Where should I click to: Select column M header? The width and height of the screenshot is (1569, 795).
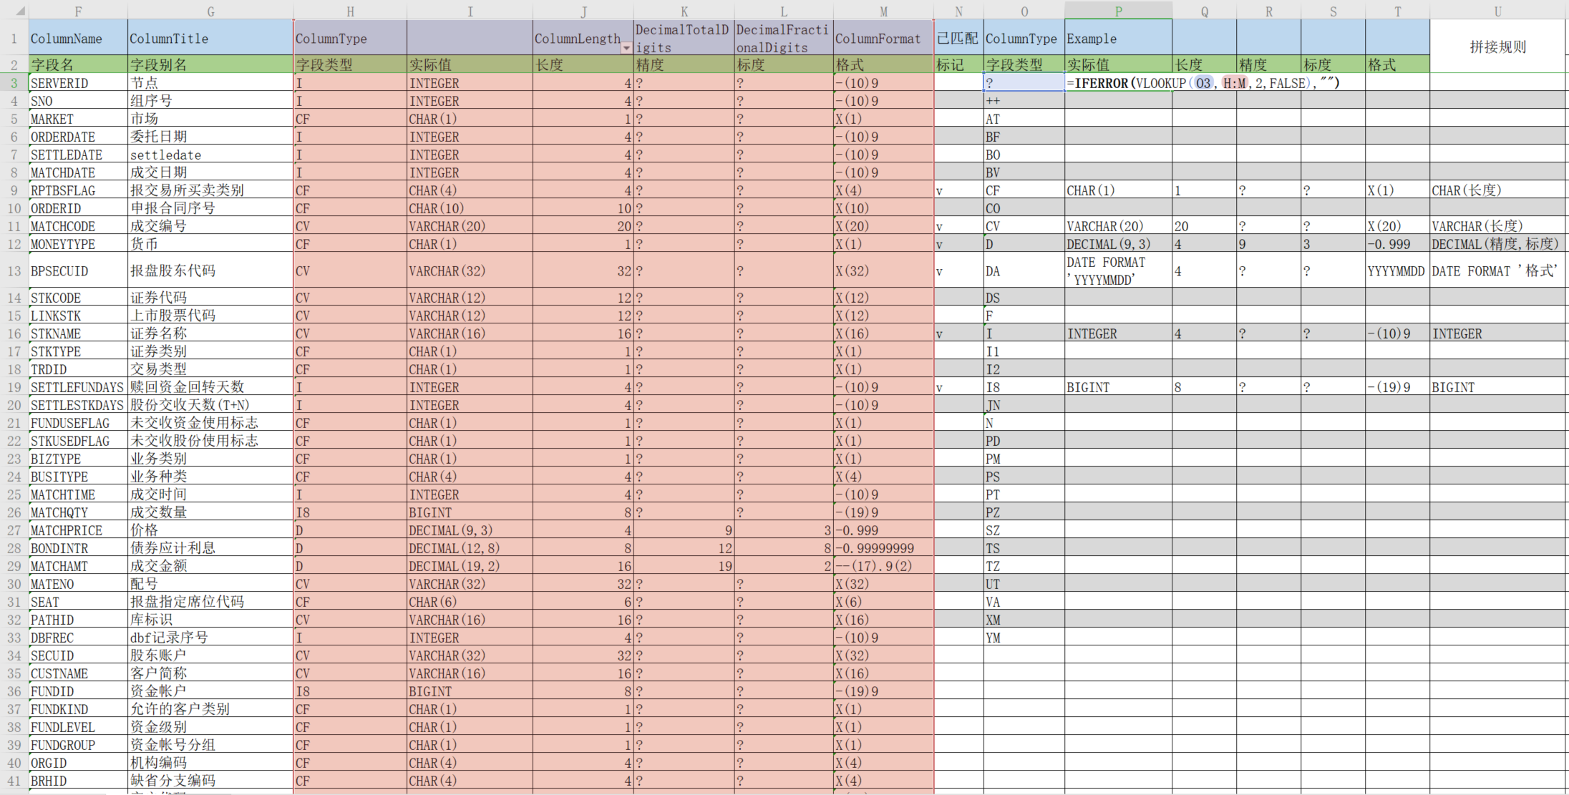coord(883,11)
